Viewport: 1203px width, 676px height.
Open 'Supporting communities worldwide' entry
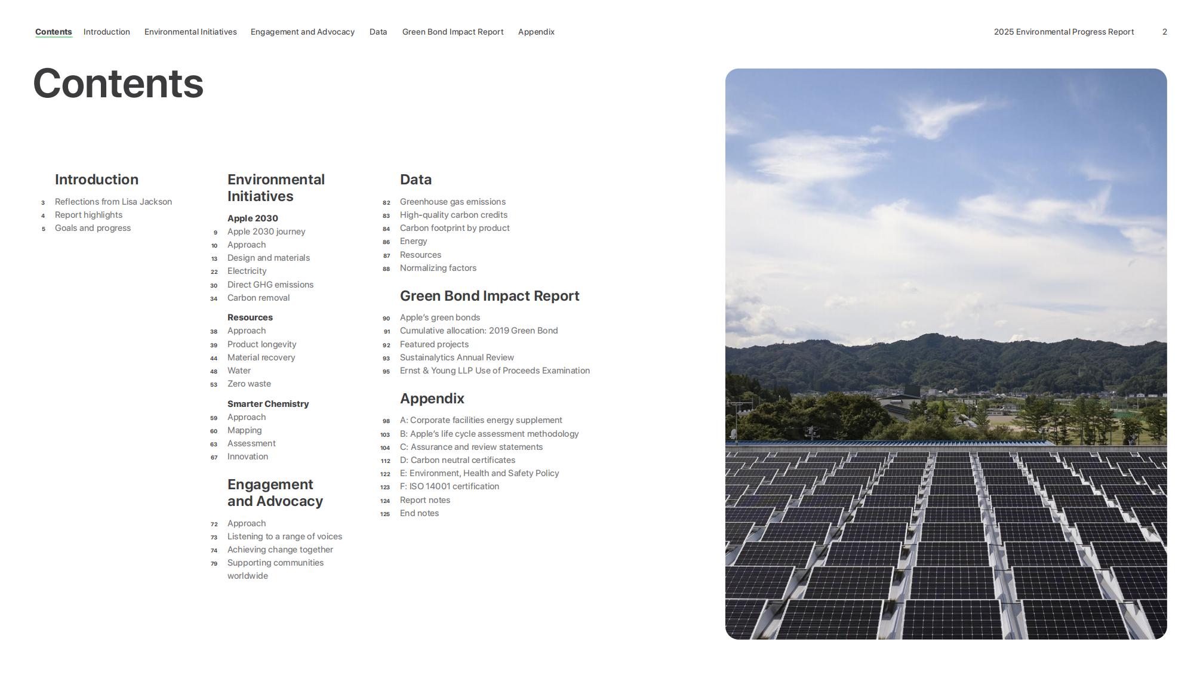point(276,569)
